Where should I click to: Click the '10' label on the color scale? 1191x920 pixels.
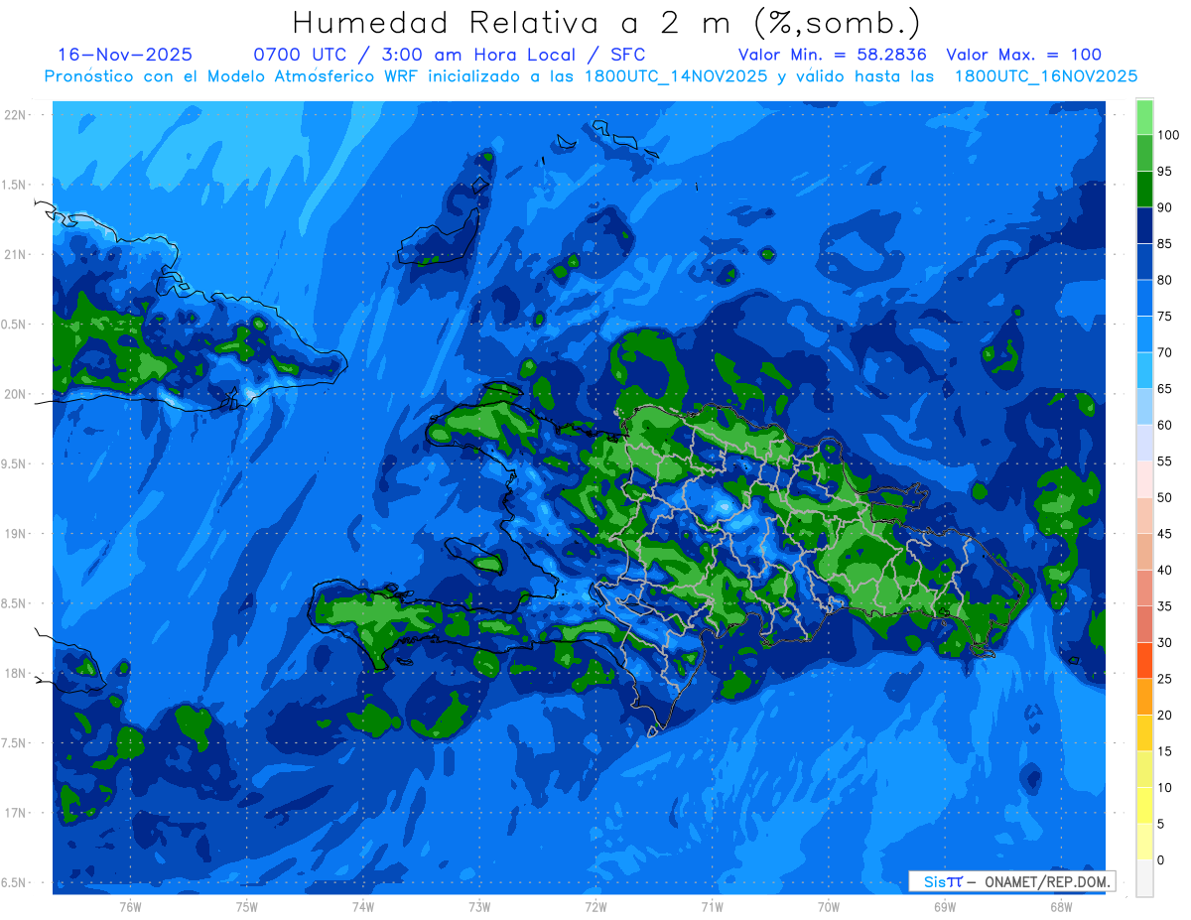point(1164,788)
